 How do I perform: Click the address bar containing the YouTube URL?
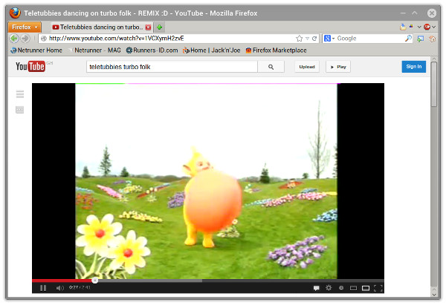[x=171, y=39]
